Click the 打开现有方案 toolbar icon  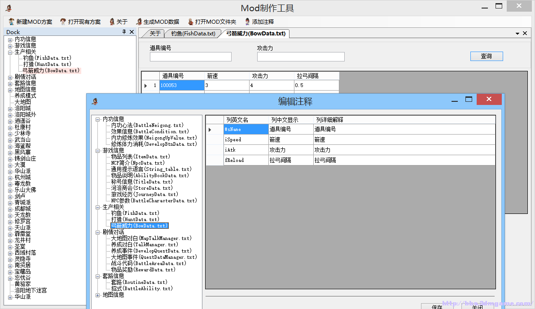[x=63, y=21]
